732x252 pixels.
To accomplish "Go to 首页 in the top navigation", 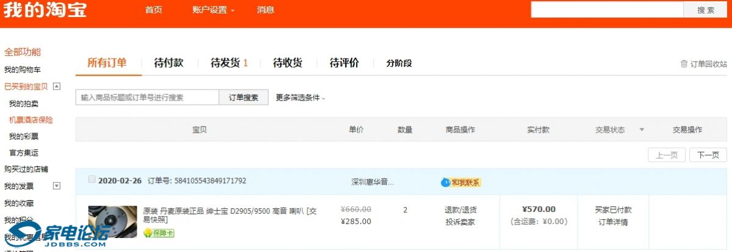I will click(x=154, y=10).
